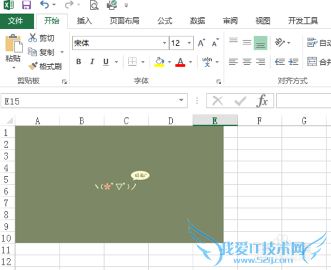331x270 pixels.
Task: Click the Redo arrow icon
Action: tap(69, 5)
